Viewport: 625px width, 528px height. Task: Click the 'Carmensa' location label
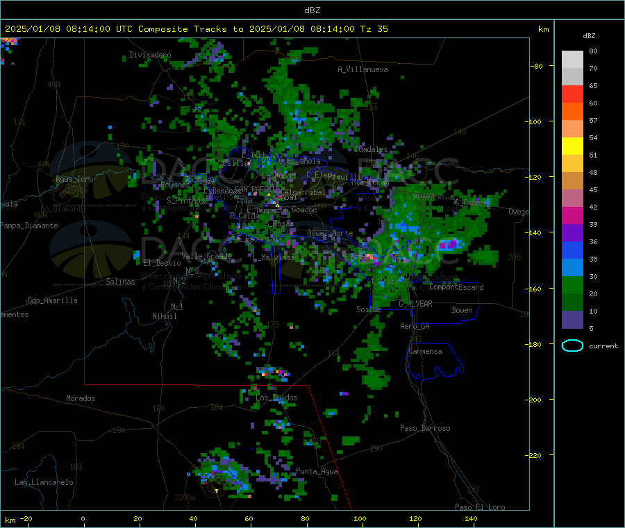point(425,351)
